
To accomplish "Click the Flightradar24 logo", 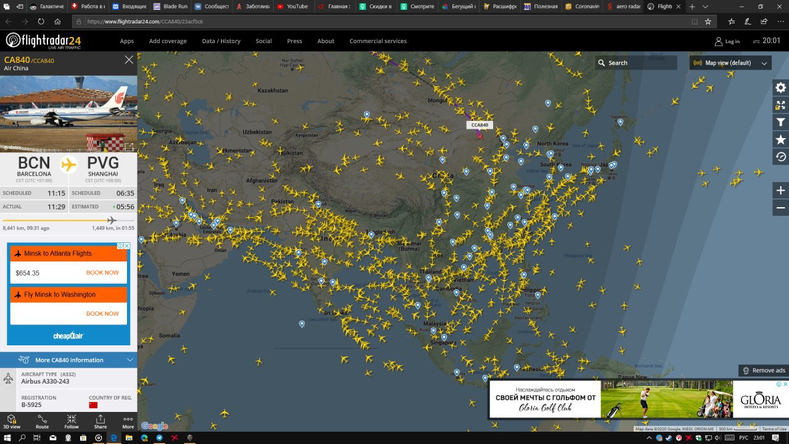I will click(x=43, y=41).
